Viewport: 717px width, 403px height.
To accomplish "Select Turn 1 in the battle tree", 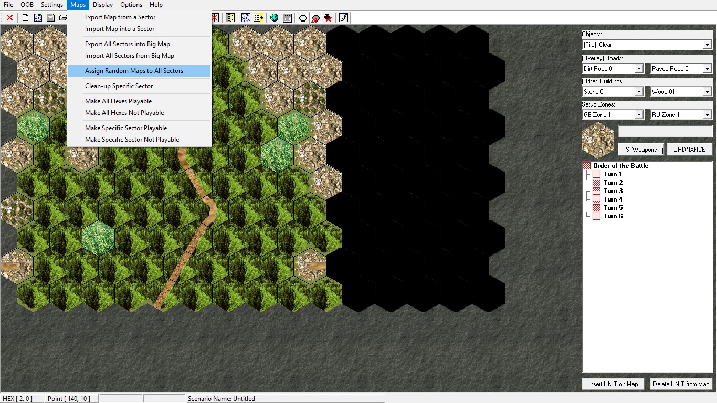I will (613, 174).
